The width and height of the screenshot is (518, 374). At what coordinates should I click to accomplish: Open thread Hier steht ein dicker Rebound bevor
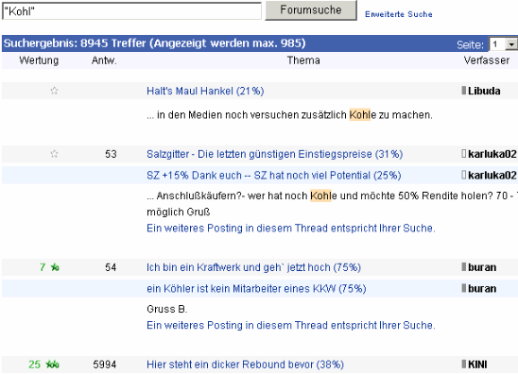click(x=245, y=365)
